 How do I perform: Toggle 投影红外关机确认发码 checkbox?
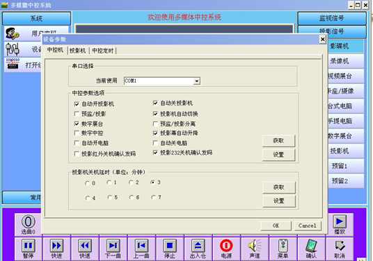pyautogui.click(x=77, y=153)
